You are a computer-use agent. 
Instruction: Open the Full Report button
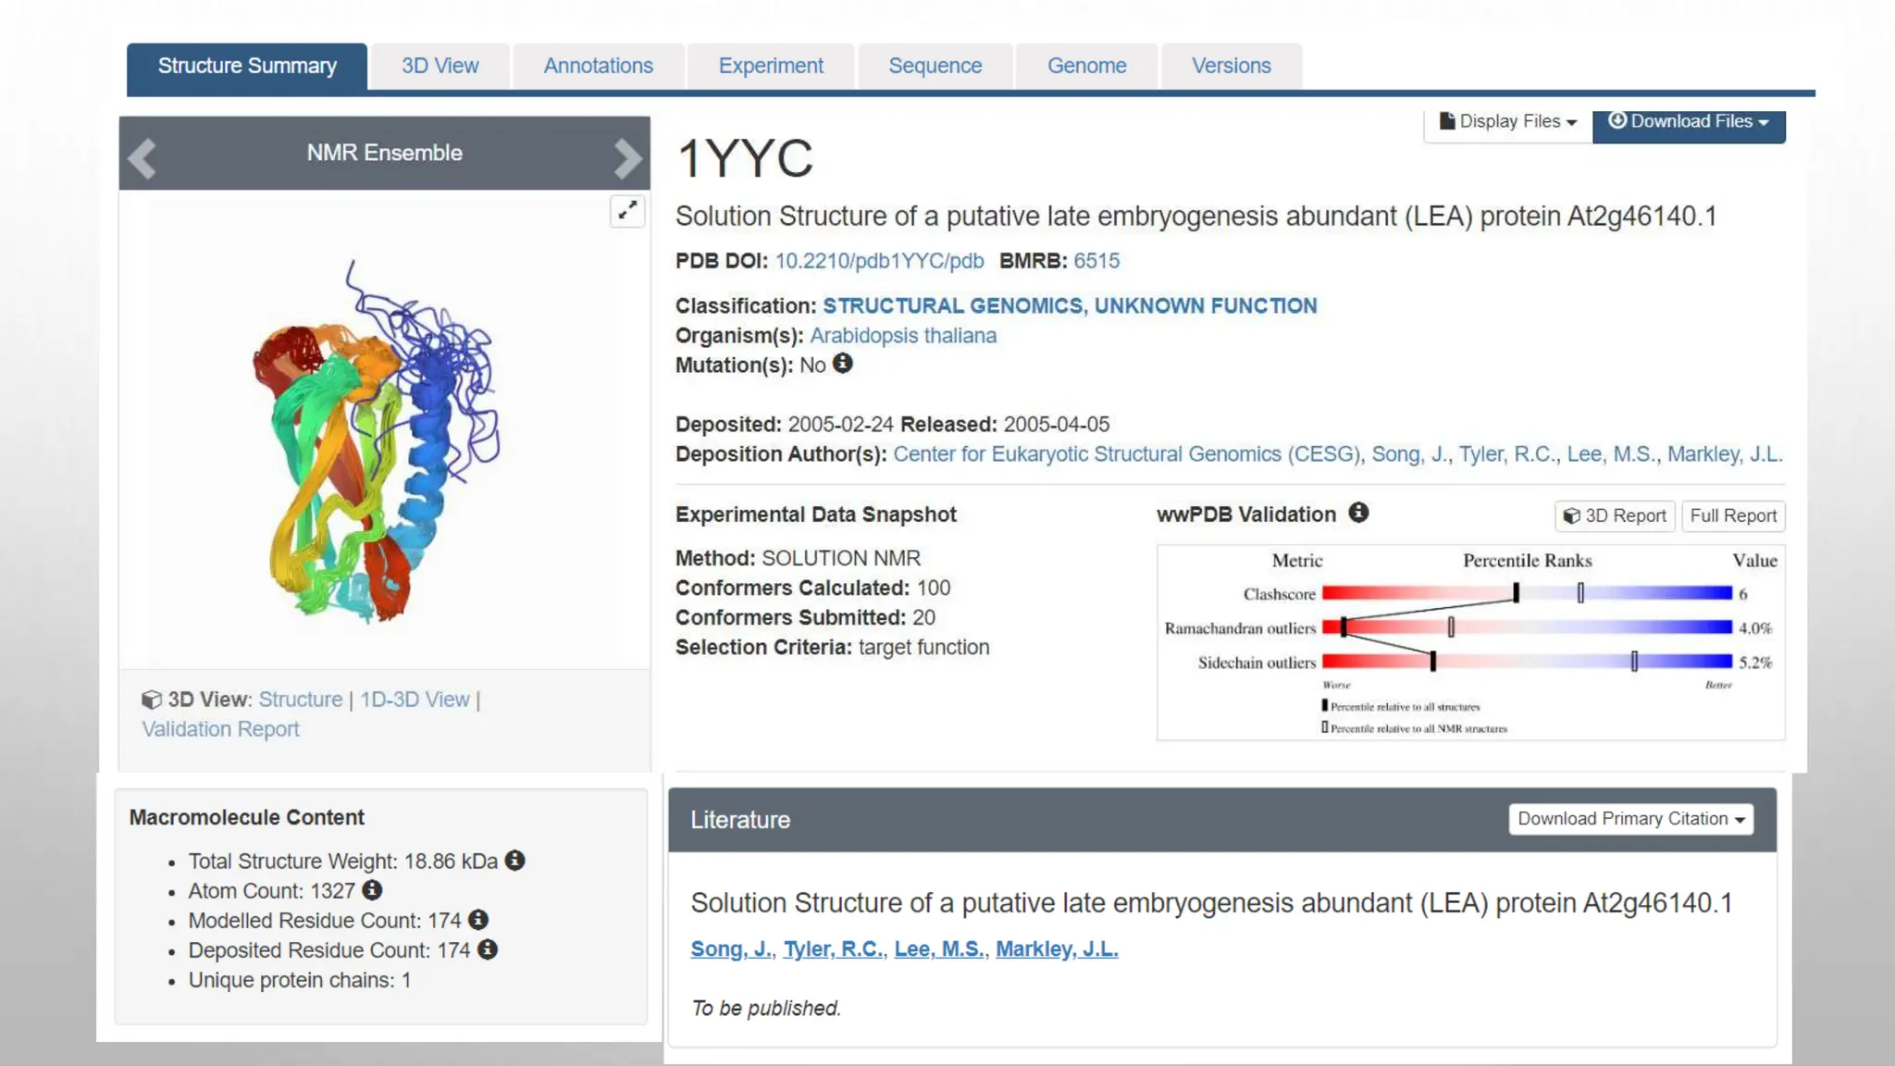(x=1733, y=515)
